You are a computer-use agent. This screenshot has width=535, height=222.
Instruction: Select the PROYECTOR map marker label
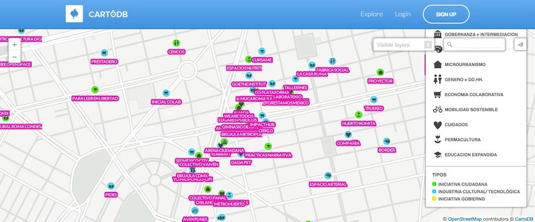380,81
